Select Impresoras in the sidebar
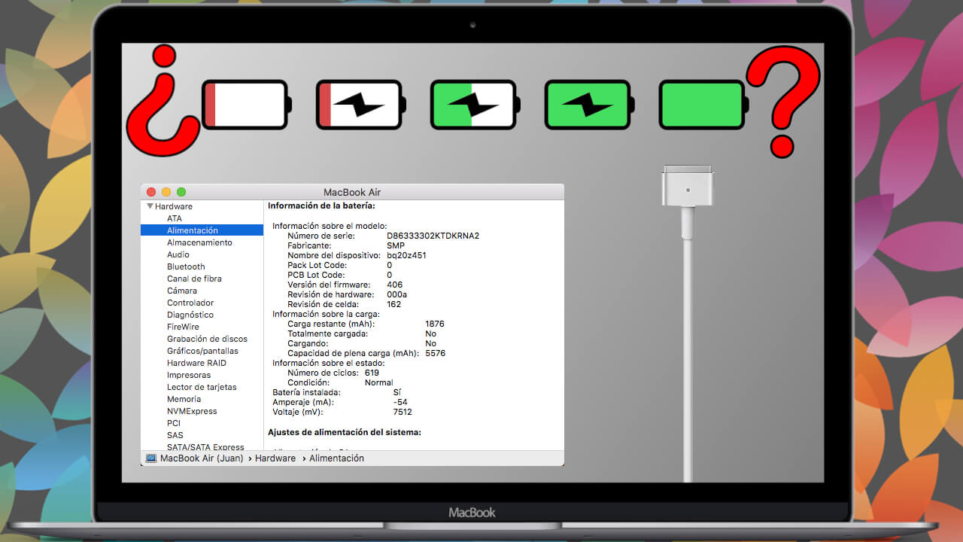963x542 pixels. coord(189,375)
